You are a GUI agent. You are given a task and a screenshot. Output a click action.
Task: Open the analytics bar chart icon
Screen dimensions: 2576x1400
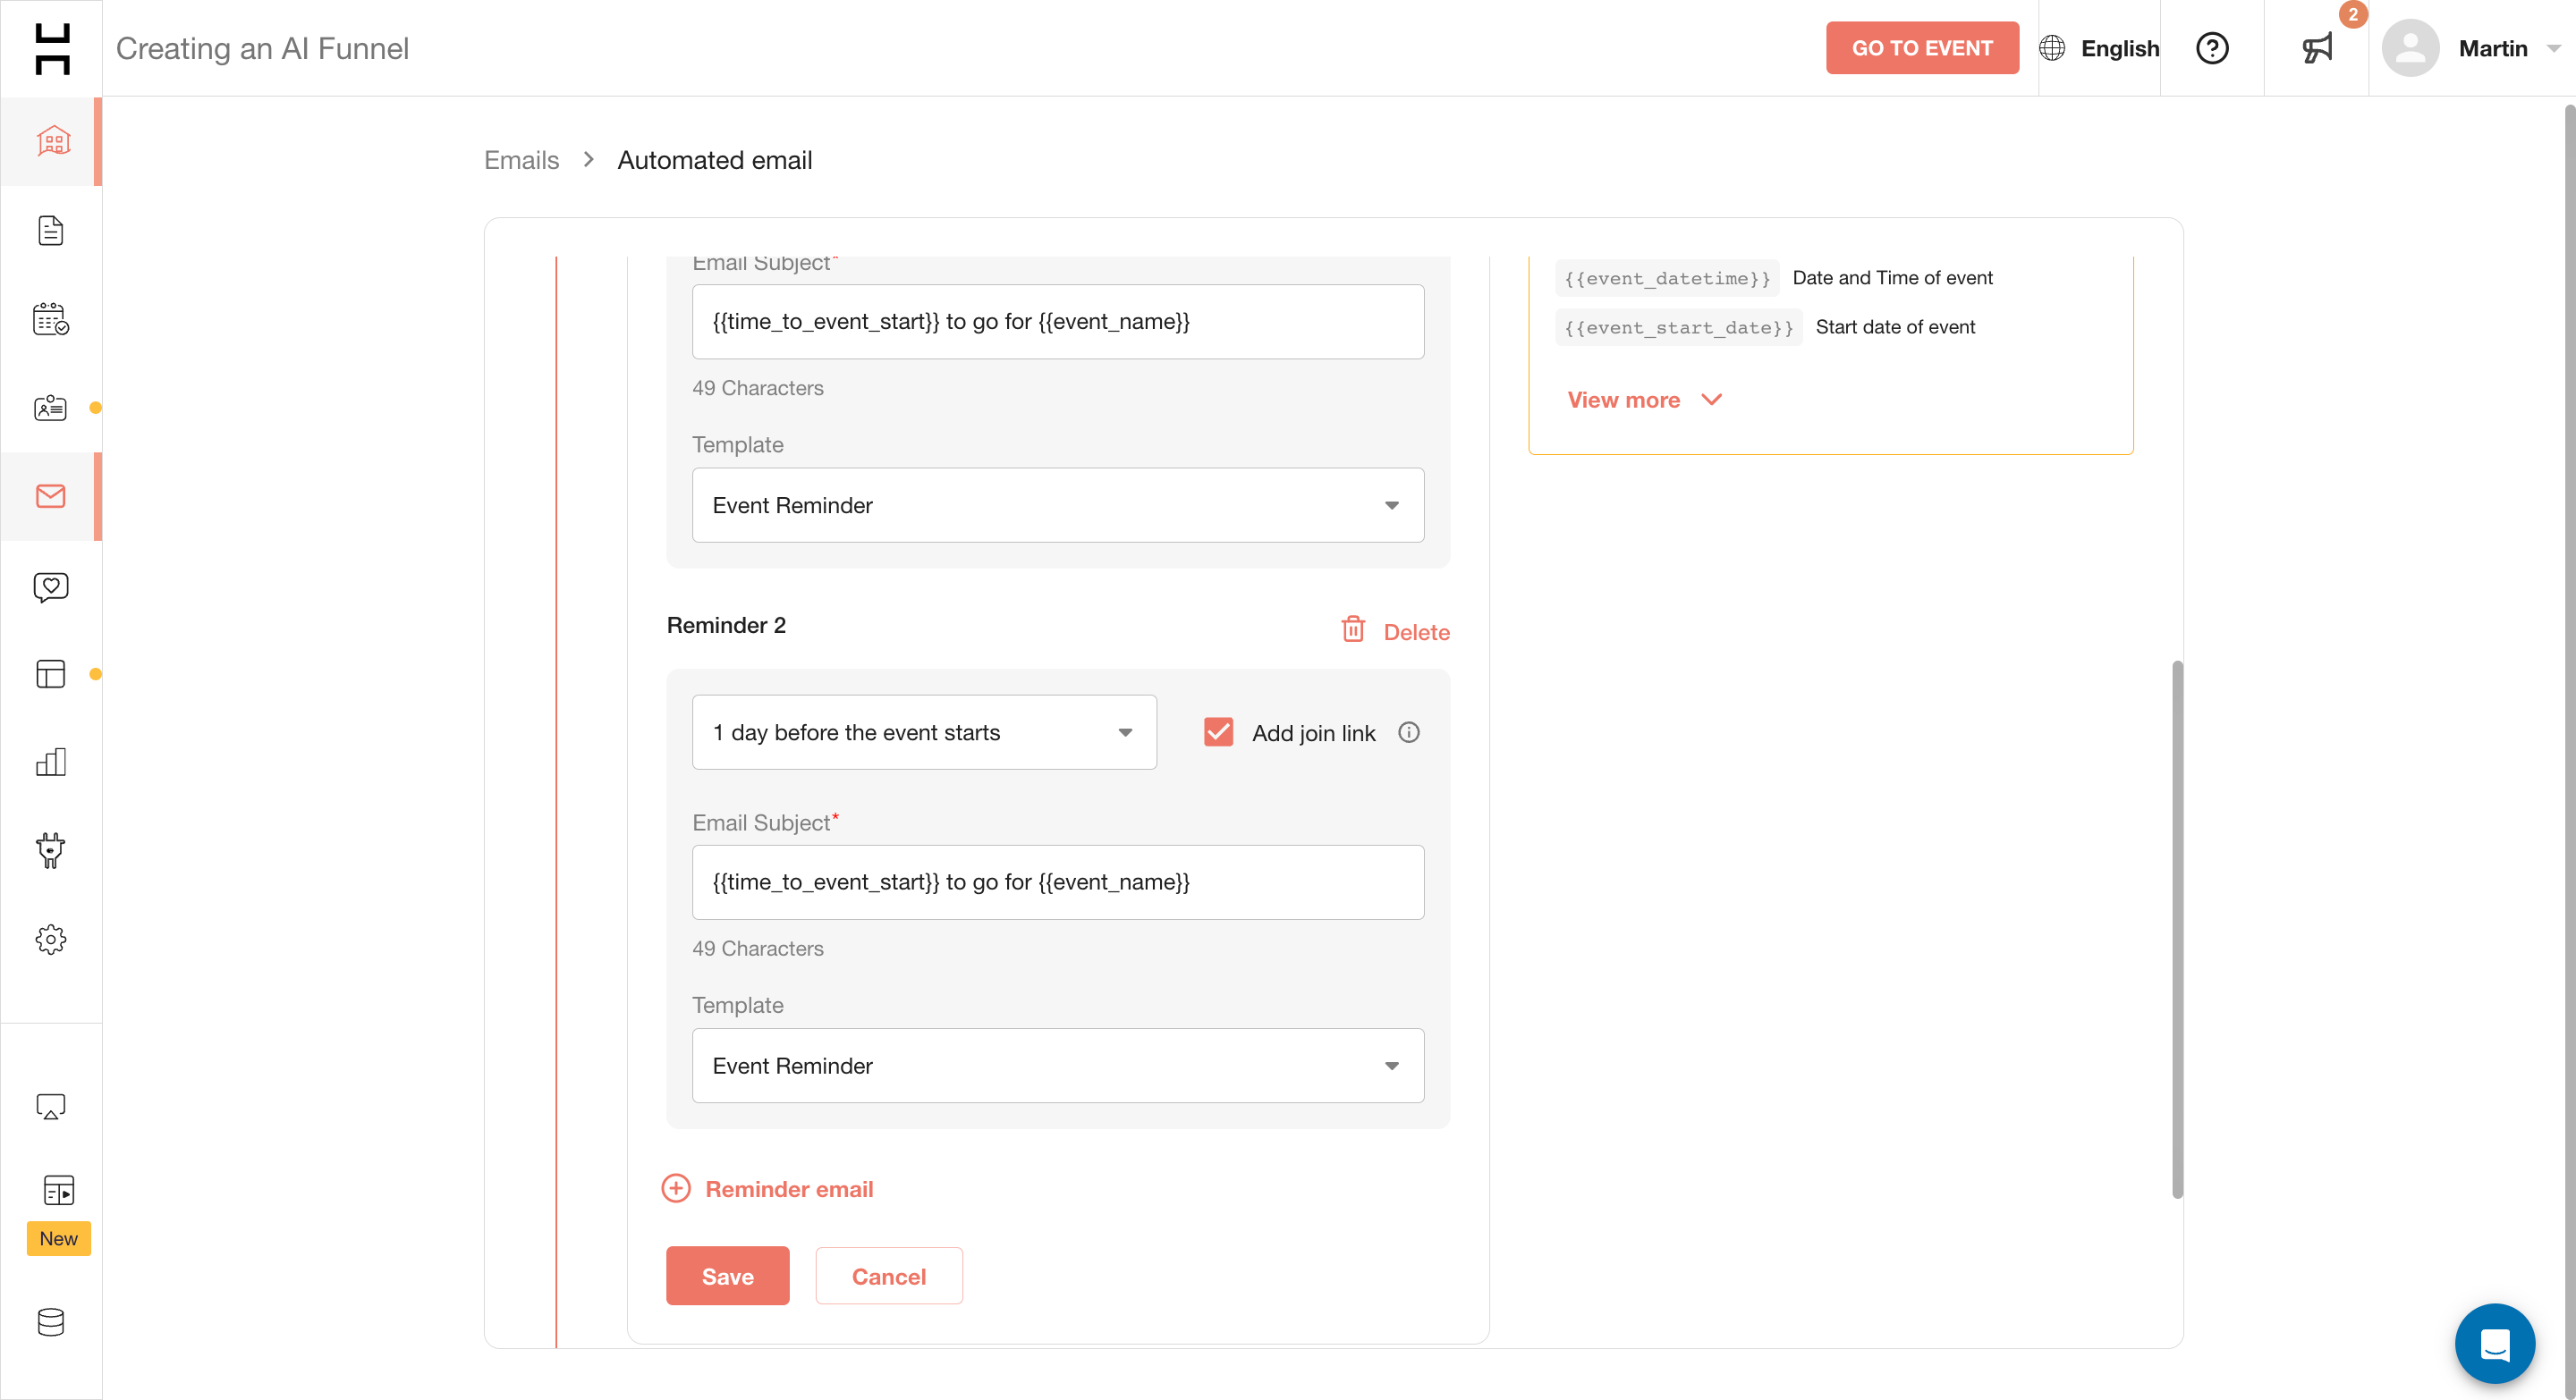pyautogui.click(x=51, y=763)
